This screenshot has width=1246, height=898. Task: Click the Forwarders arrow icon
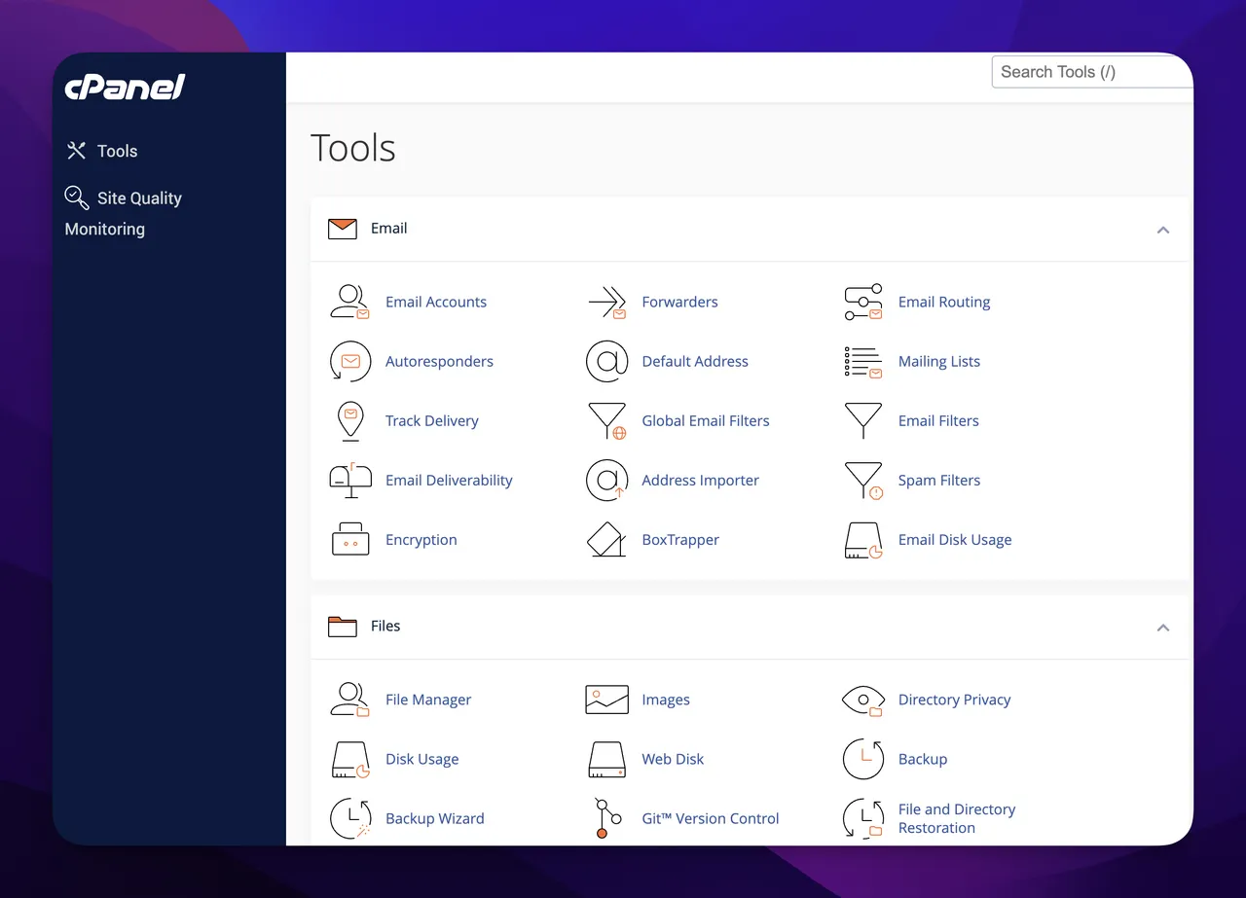(x=606, y=302)
